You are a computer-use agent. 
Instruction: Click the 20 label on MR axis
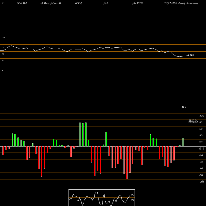(201, 142)
